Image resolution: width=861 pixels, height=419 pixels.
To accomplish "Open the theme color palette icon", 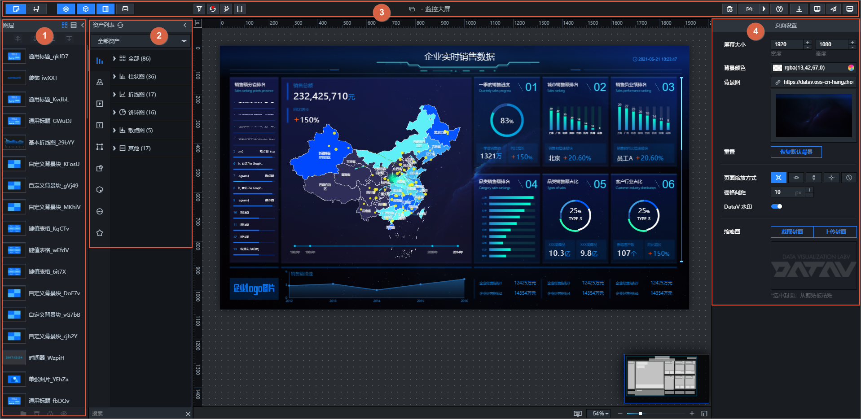I will [x=213, y=9].
